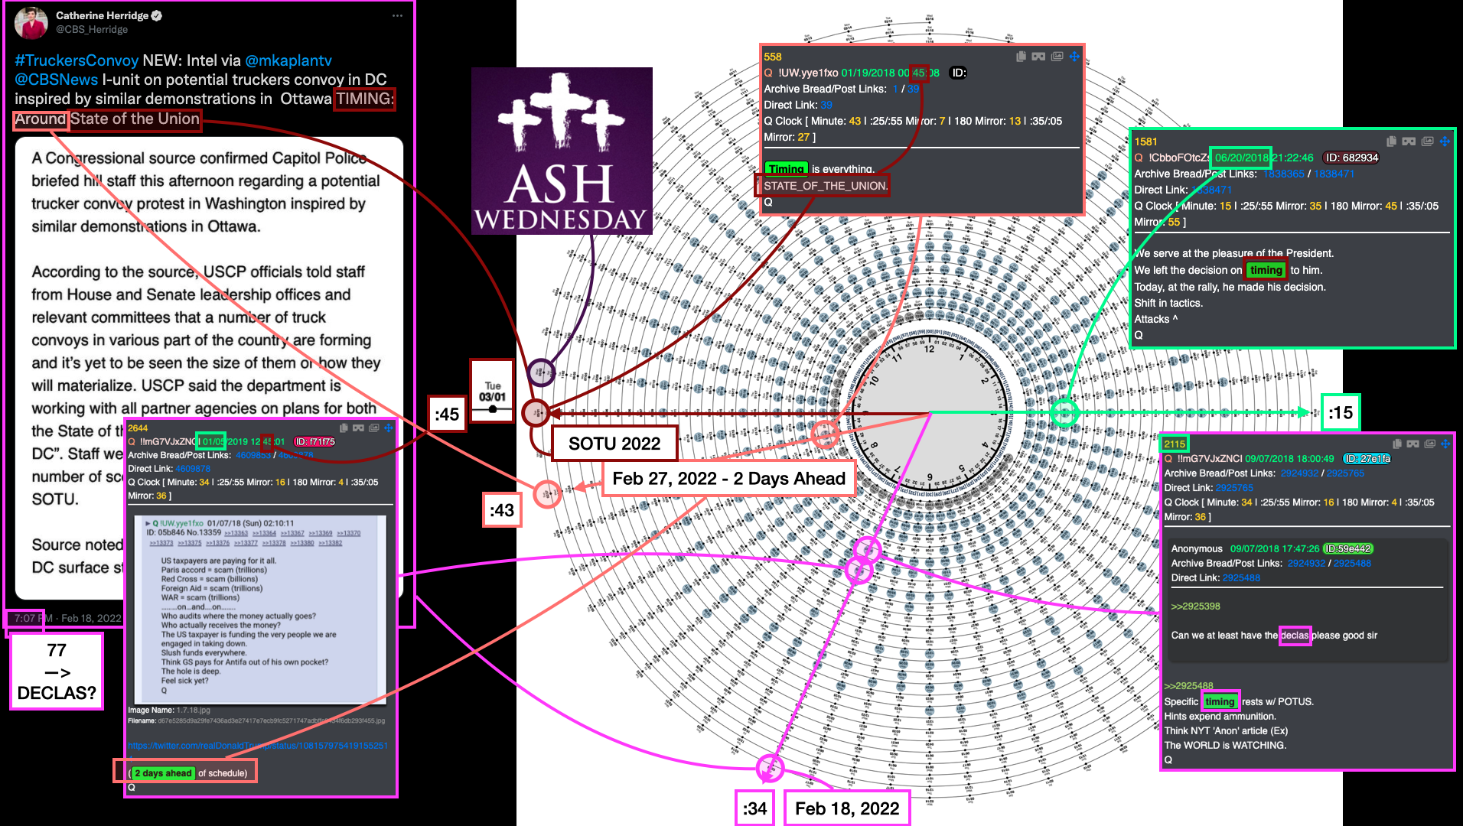The image size is (1463, 826).
Task: Open Direct Link 2925488 in the Anonymous reply
Action: click(1241, 578)
